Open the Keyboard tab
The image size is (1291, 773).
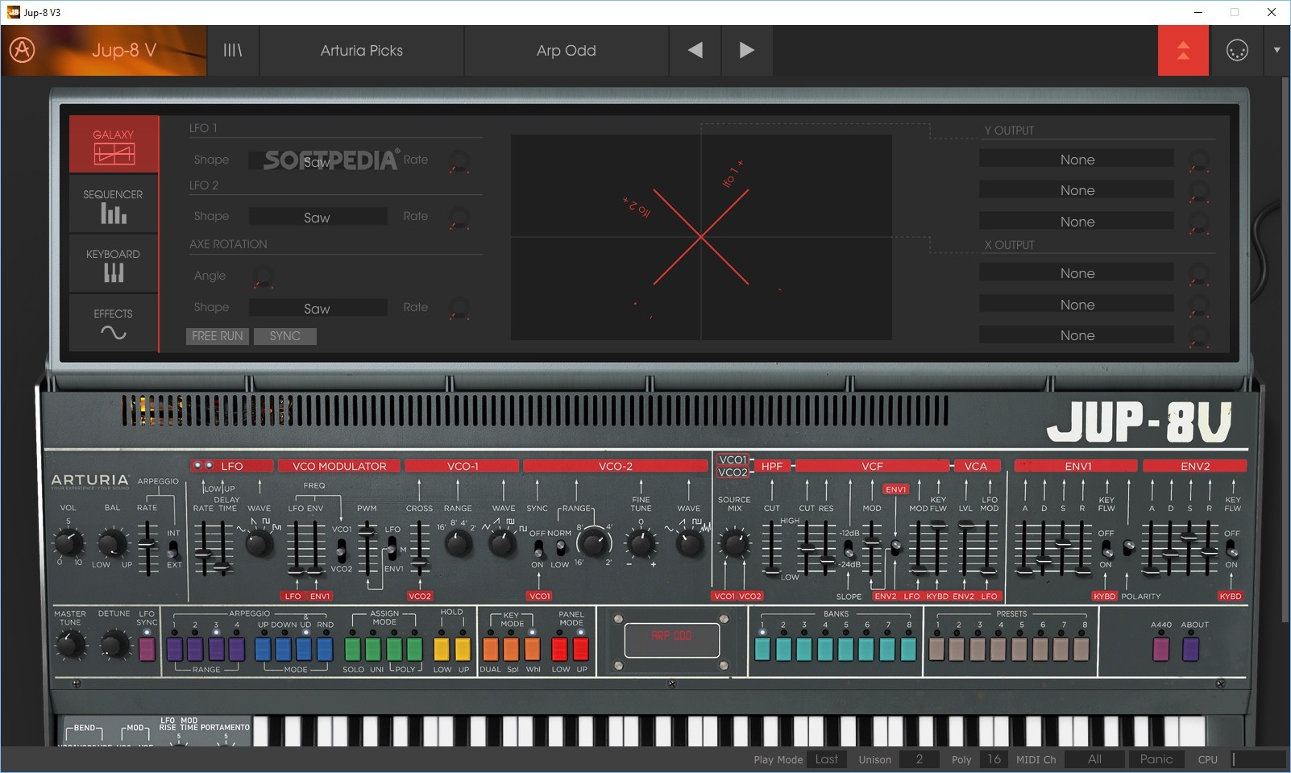113,264
